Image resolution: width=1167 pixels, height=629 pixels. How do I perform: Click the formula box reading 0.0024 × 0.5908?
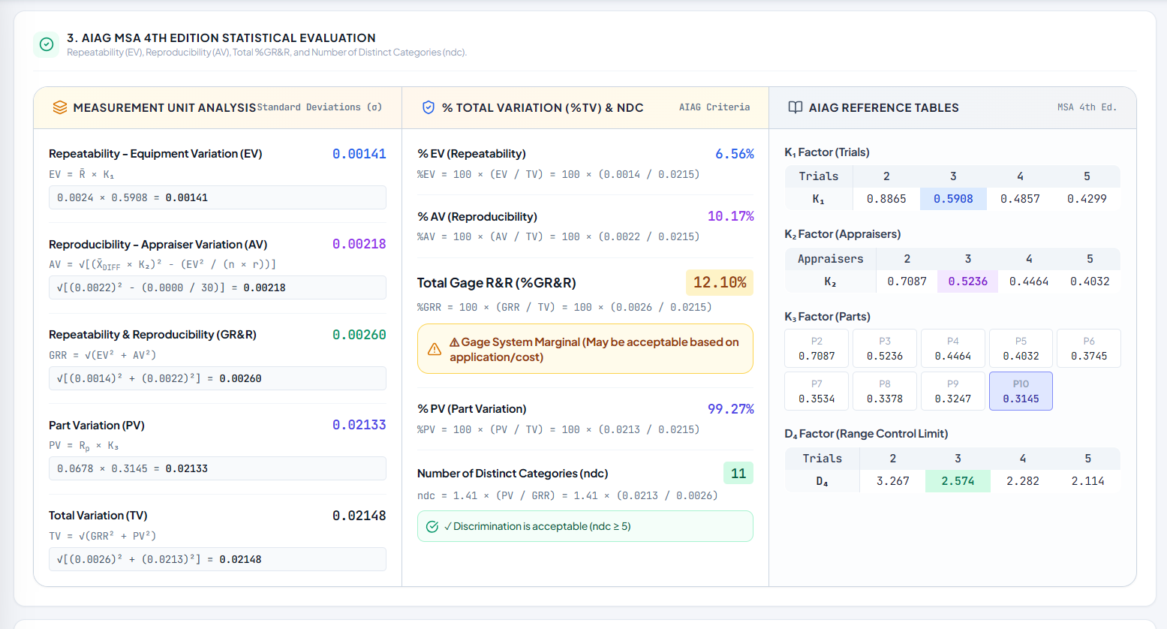[218, 197]
